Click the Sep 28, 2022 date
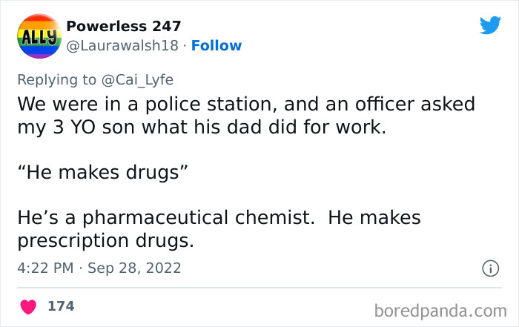 point(133,268)
